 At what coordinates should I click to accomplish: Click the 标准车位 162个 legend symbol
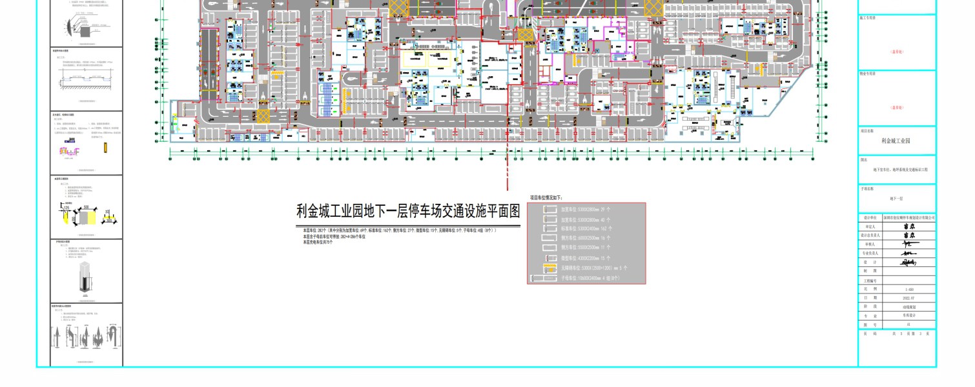tap(549, 228)
